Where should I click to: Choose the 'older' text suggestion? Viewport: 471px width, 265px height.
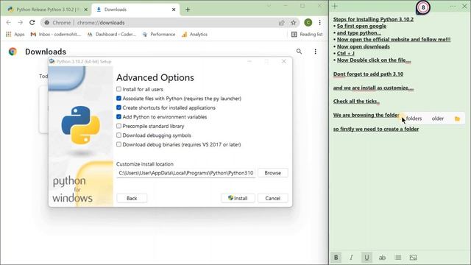tap(438, 119)
